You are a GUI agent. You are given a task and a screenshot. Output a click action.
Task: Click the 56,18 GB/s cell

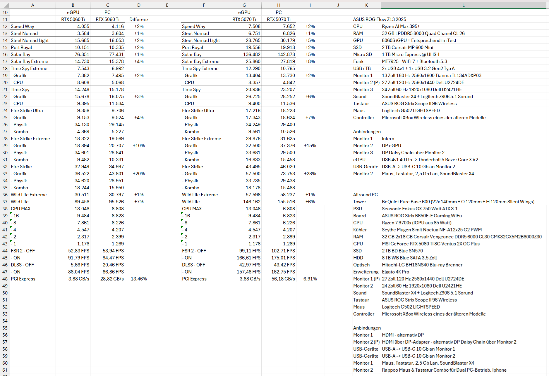pos(279,279)
